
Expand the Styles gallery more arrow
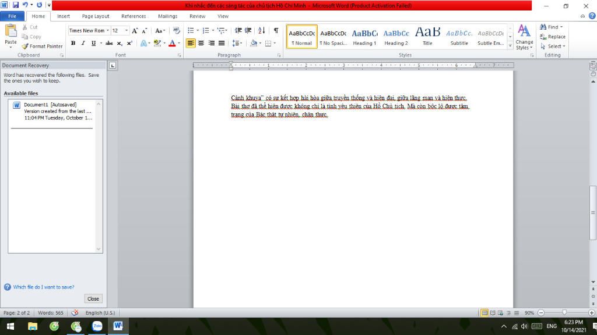(x=510, y=45)
